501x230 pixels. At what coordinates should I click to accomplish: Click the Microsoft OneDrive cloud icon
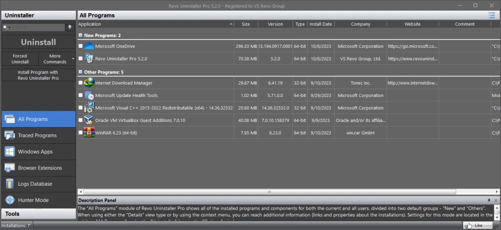point(89,46)
